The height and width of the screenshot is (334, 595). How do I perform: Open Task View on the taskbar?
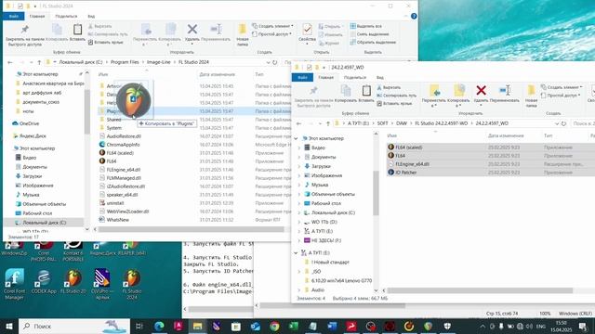tap(139, 326)
